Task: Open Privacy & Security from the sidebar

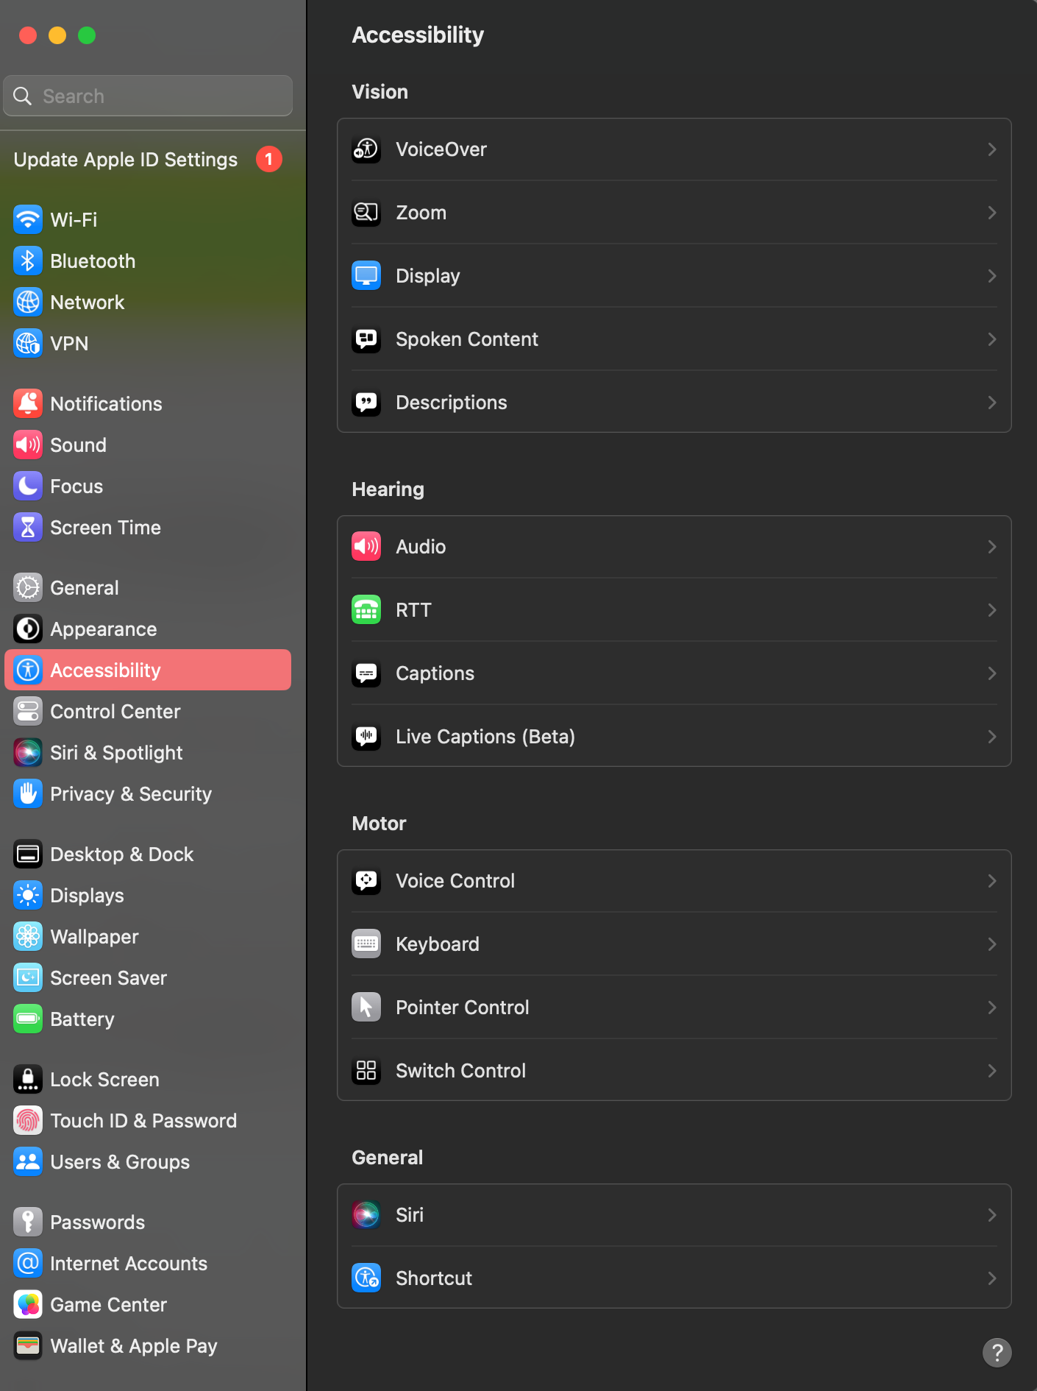Action: click(x=148, y=794)
